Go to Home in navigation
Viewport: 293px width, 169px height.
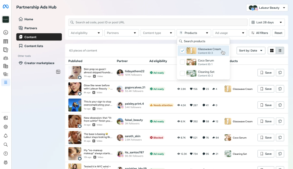(x=39, y=19)
